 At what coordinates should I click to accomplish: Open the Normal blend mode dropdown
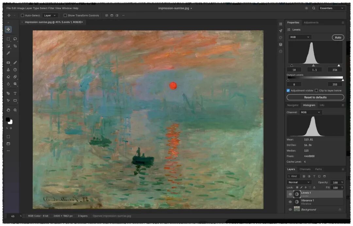tap(299, 182)
